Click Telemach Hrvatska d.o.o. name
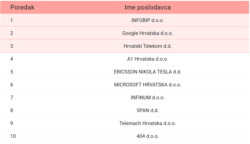Screen dimensions: 250x144 (148, 123)
